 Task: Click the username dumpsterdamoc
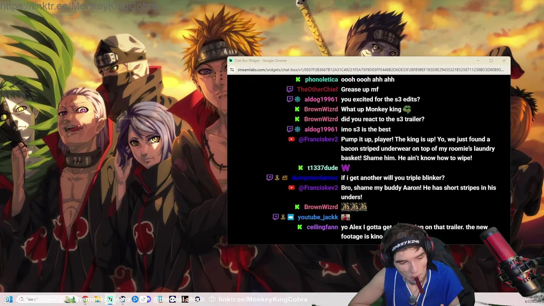click(x=315, y=178)
